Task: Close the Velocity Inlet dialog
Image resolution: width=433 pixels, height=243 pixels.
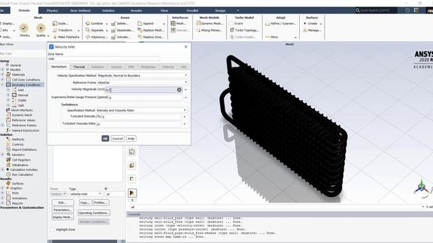Action: point(186,47)
